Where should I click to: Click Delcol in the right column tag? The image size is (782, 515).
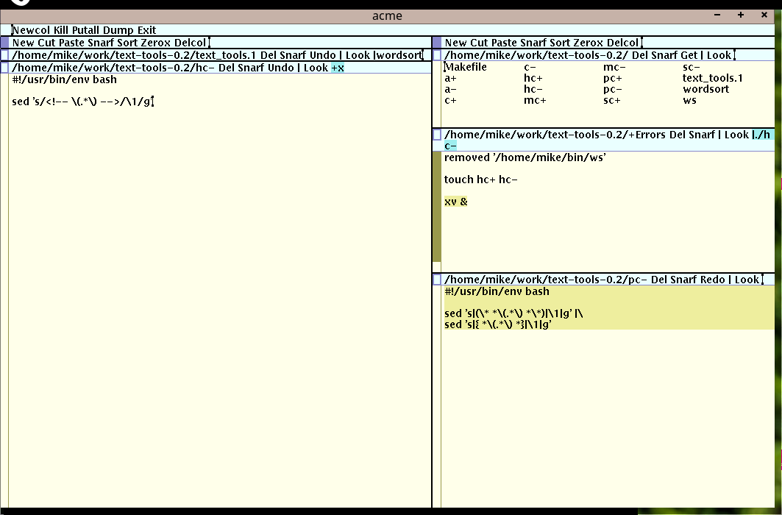pyautogui.click(x=622, y=43)
